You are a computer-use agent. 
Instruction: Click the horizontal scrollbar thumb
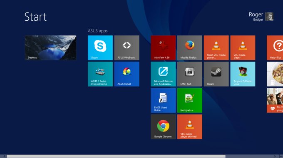click(116, 156)
